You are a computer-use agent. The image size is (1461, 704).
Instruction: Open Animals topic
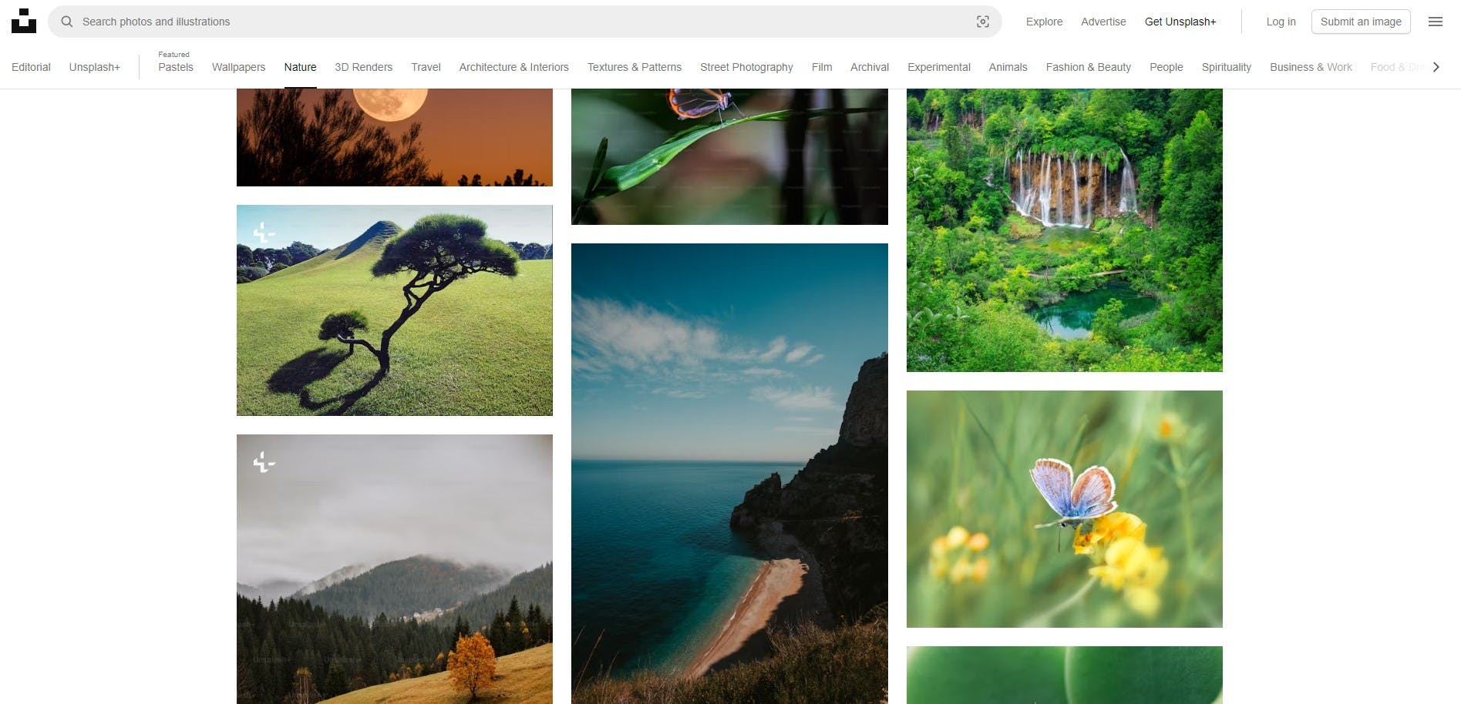pos(1008,67)
